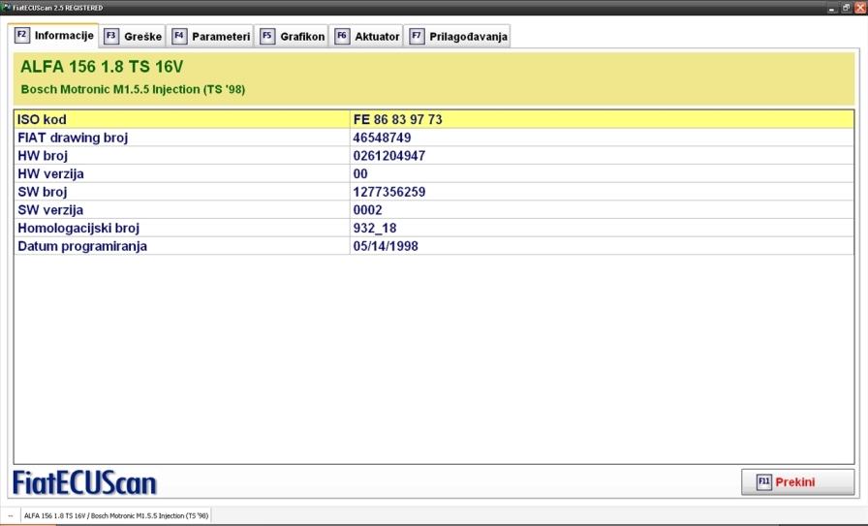Click the F7 key icon
The width and height of the screenshot is (868, 526).
[x=417, y=37]
